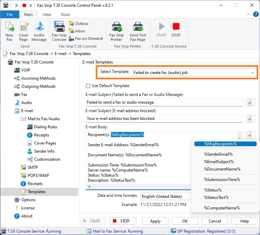The height and width of the screenshot is (235, 260).
Task: Open the Select Template dropdown
Action: tap(194, 73)
